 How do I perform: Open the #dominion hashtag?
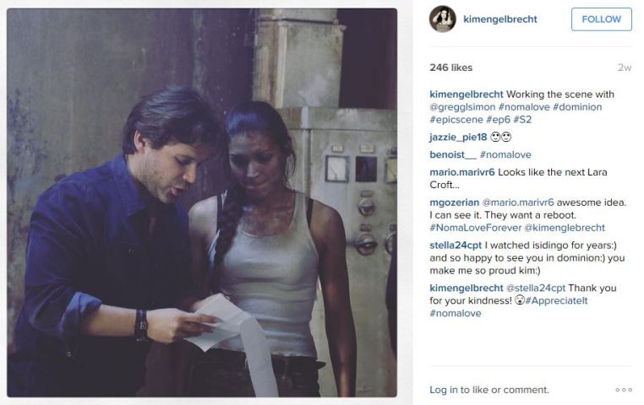point(577,107)
